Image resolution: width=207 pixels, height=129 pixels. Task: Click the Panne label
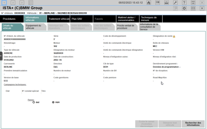click(31, 100)
